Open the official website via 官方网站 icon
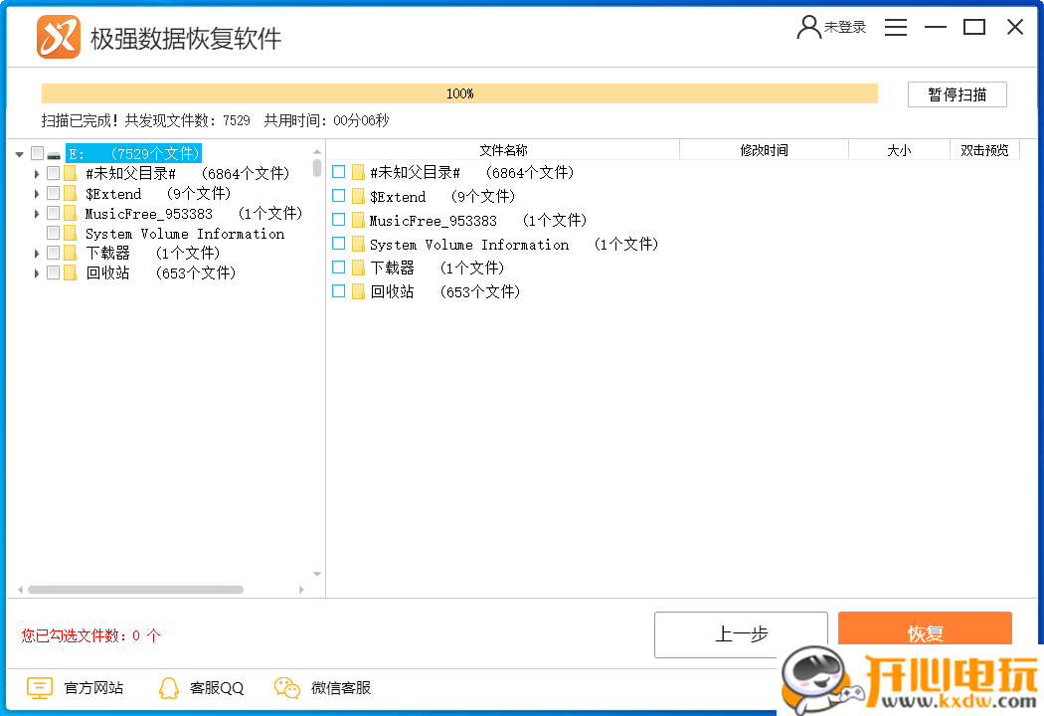 39,687
